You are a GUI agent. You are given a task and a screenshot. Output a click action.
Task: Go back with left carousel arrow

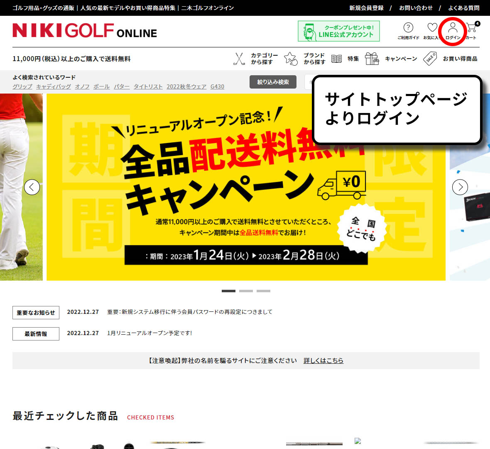tap(32, 187)
